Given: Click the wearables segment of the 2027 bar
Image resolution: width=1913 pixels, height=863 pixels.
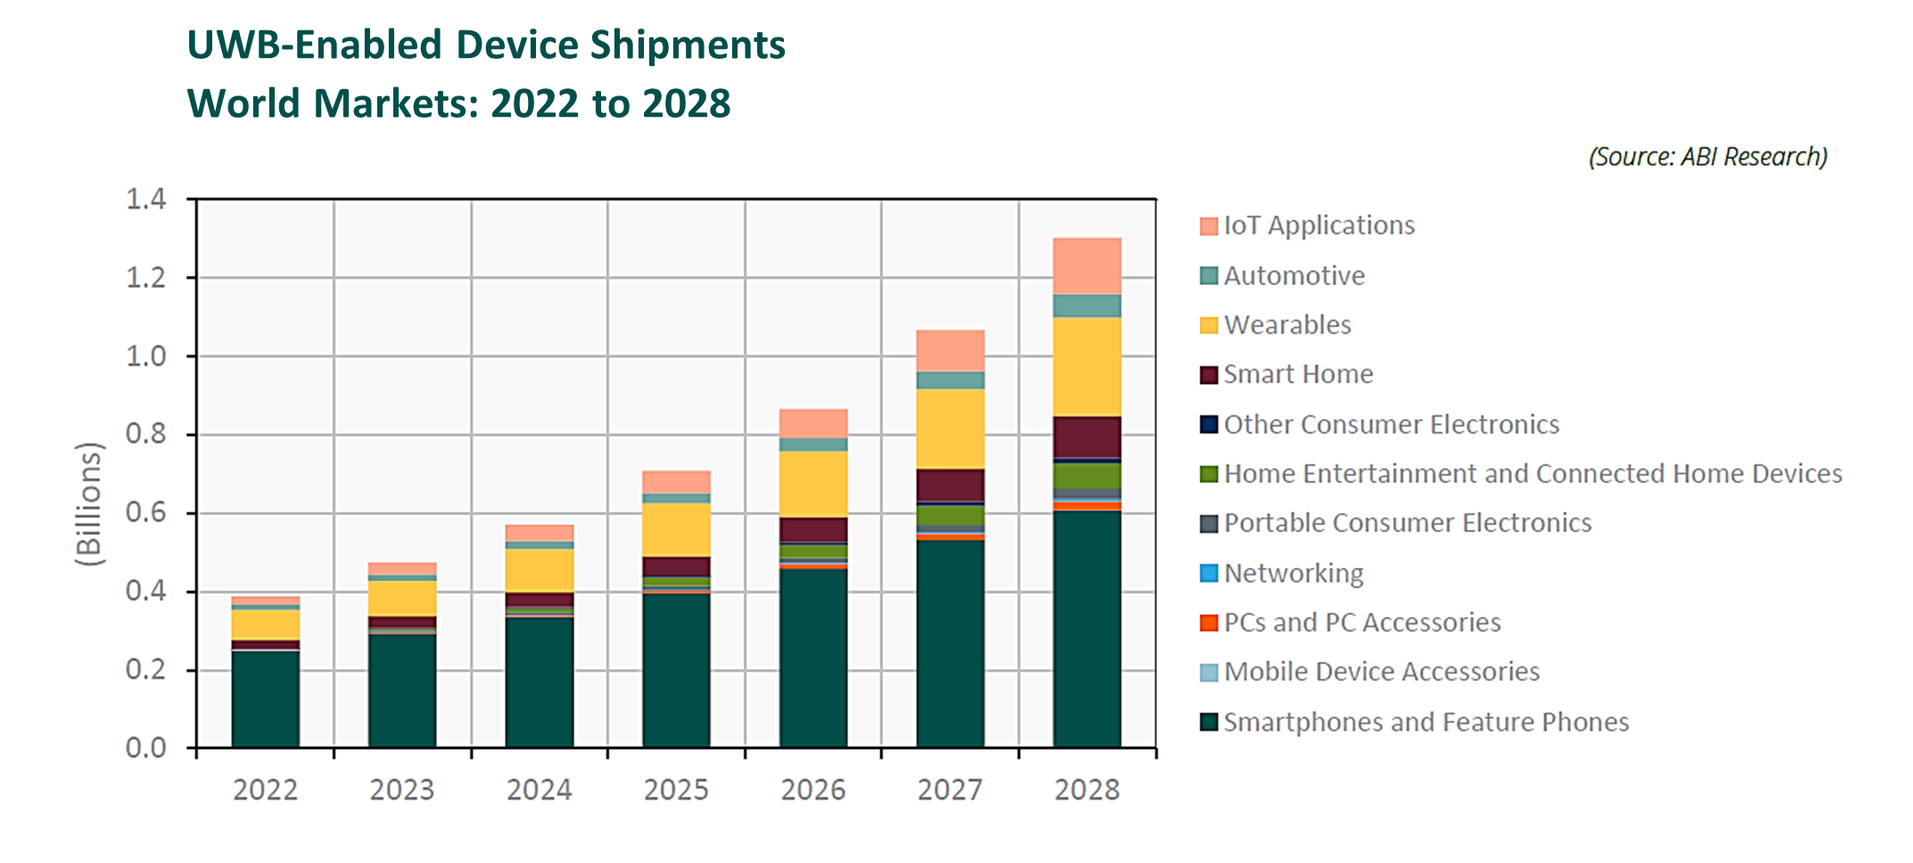Looking at the screenshot, I should coord(950,428).
